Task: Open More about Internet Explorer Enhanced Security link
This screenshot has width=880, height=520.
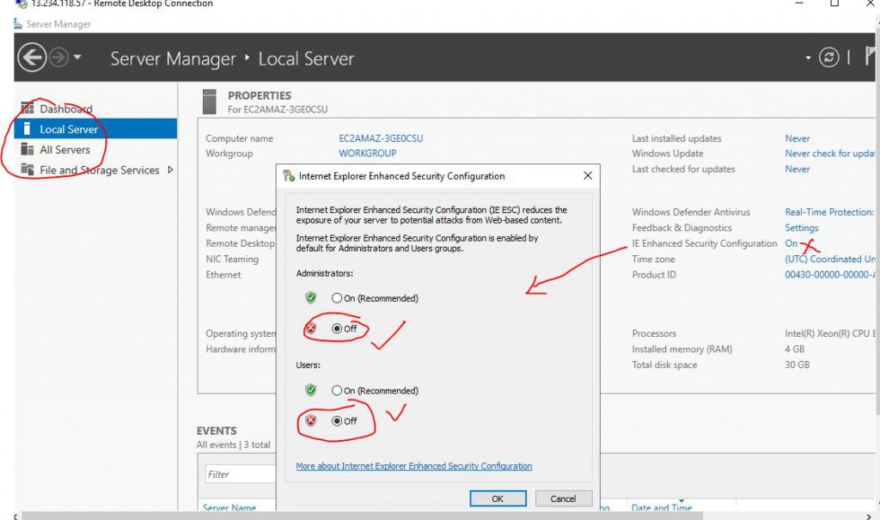Action: tap(413, 466)
